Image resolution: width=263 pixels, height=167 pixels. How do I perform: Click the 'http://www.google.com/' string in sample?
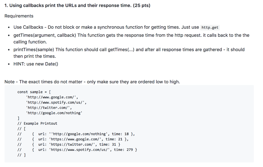[52, 97]
